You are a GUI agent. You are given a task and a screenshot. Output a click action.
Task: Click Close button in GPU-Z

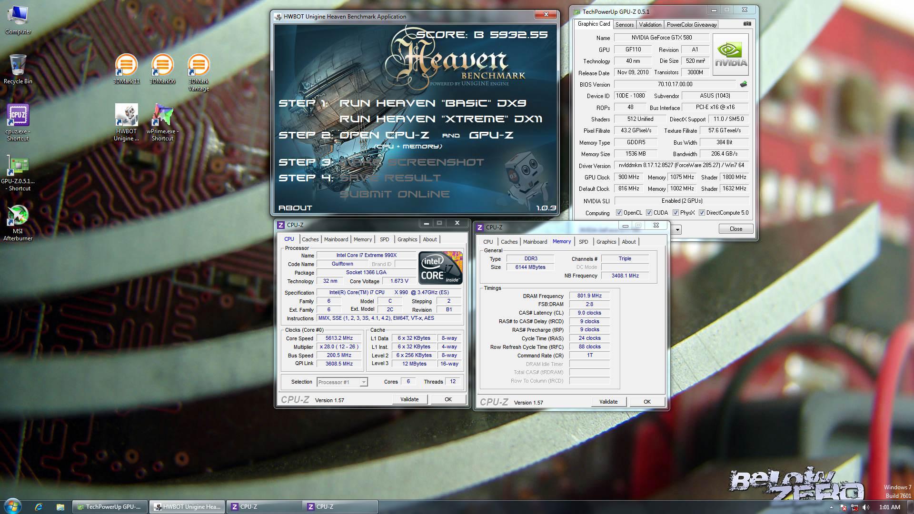[x=736, y=229]
